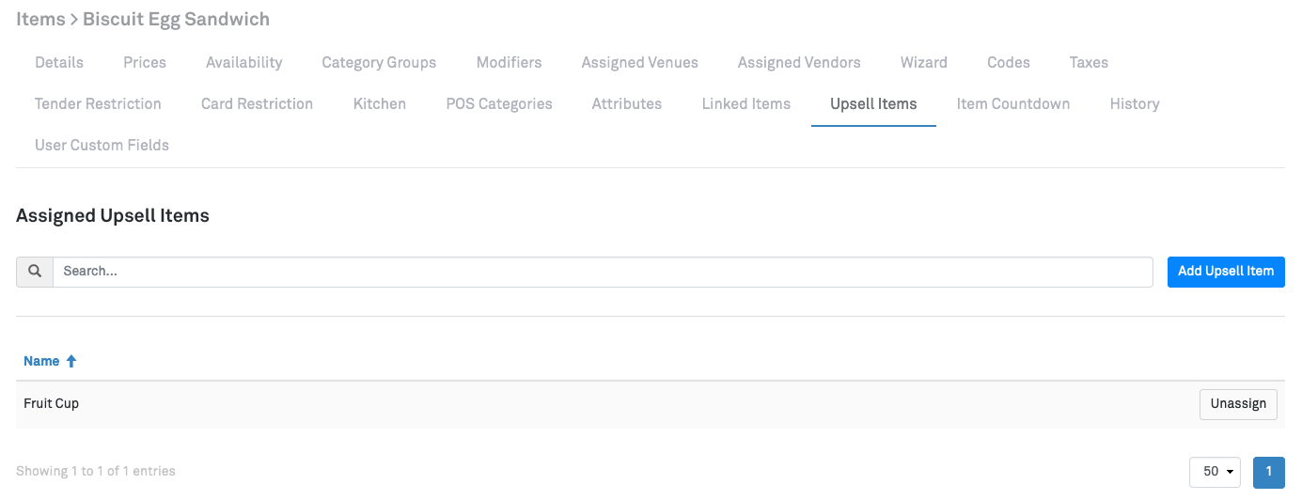
Task: Click the search magnifier icon
Action: pyautogui.click(x=35, y=272)
